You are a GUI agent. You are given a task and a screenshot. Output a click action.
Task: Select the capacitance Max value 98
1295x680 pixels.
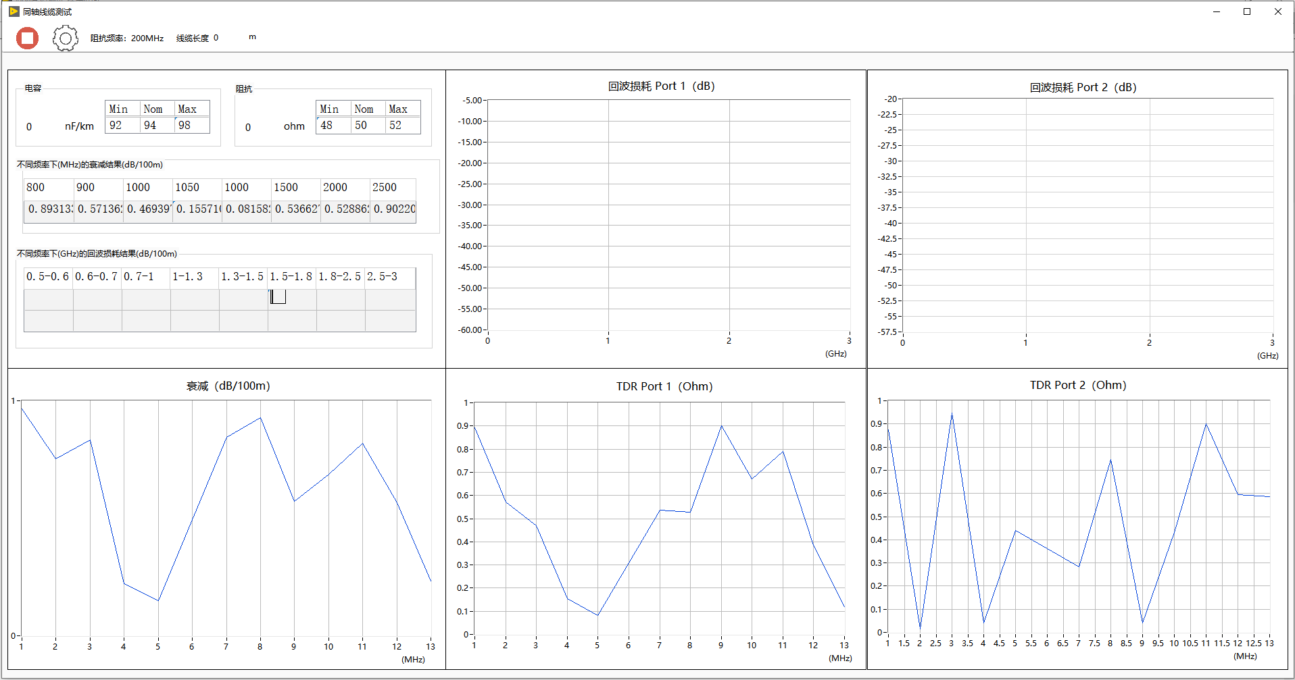[191, 126]
